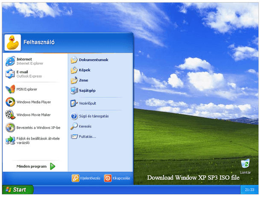Click the Windows Media Player icon

click(x=10, y=102)
